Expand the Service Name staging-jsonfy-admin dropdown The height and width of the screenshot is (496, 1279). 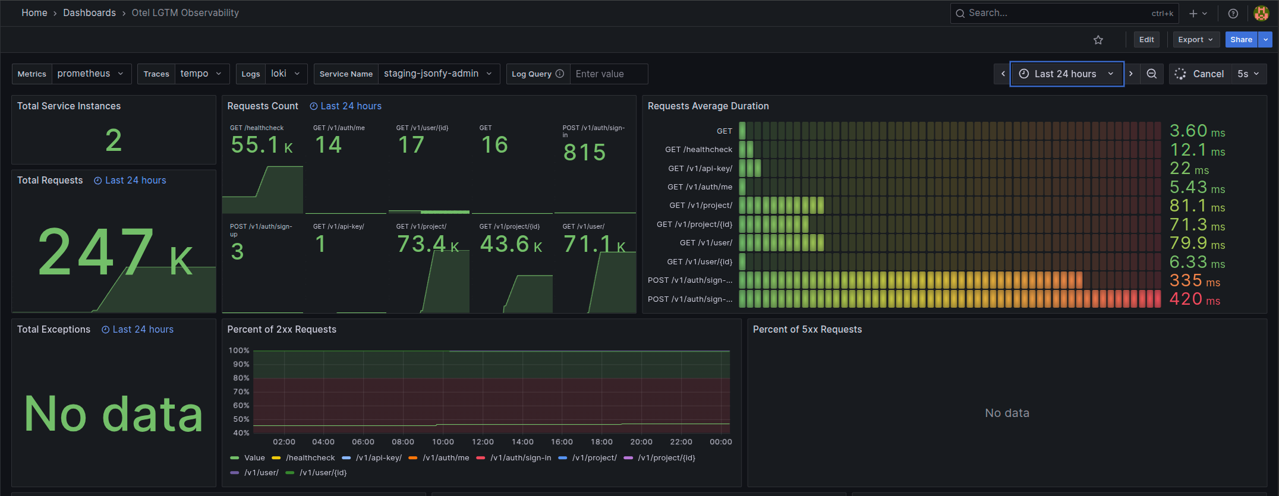click(x=438, y=74)
